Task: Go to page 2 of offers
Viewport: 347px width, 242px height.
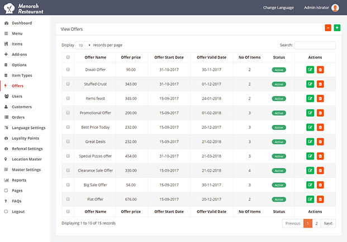Action: (x=316, y=224)
